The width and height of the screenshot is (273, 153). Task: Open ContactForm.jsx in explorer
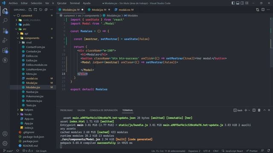tap(35, 47)
